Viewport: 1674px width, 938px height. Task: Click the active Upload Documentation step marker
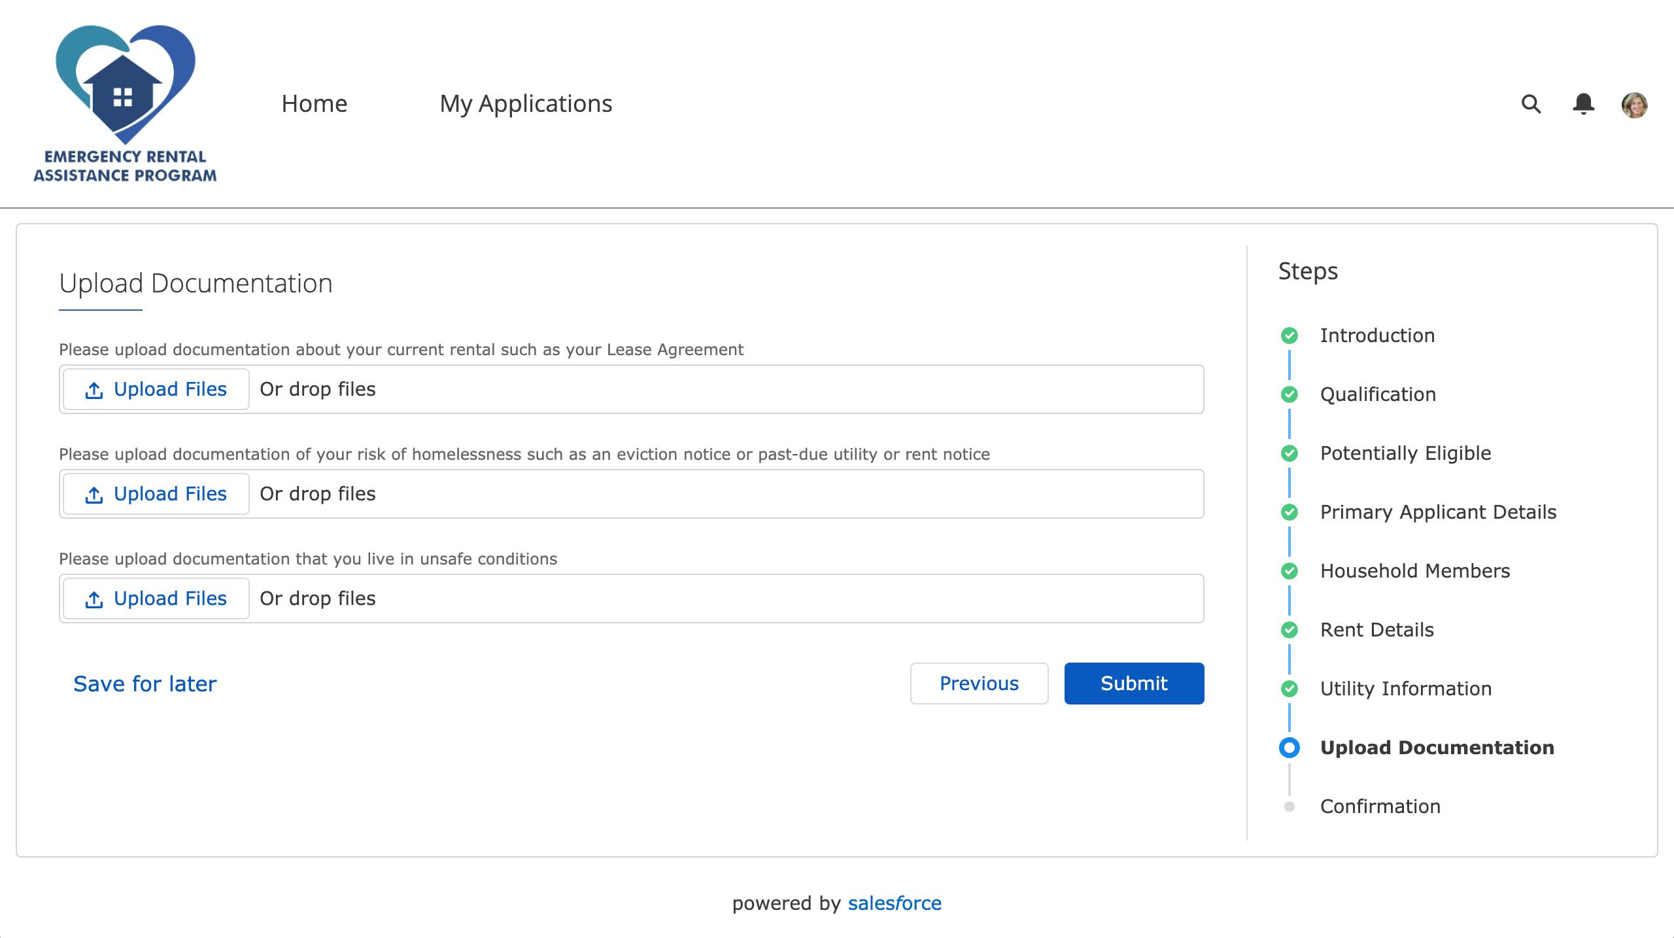1289,748
